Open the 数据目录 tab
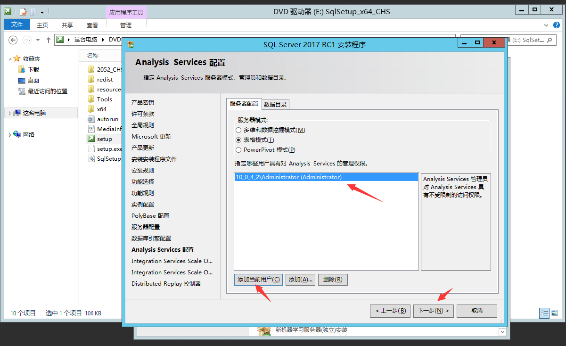Screen dimensions: 566x346 click(276, 104)
